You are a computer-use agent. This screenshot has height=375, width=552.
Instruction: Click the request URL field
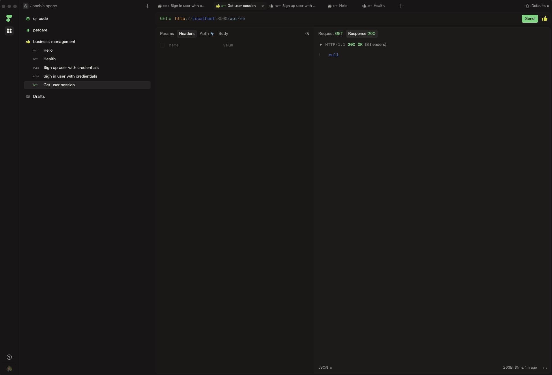[x=346, y=19]
